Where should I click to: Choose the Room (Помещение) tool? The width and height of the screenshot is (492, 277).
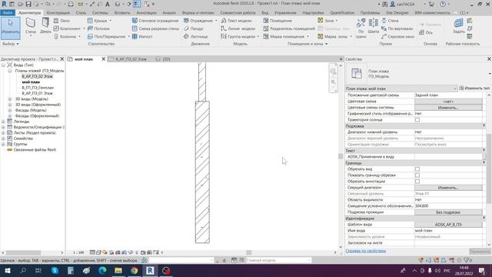click(x=278, y=21)
